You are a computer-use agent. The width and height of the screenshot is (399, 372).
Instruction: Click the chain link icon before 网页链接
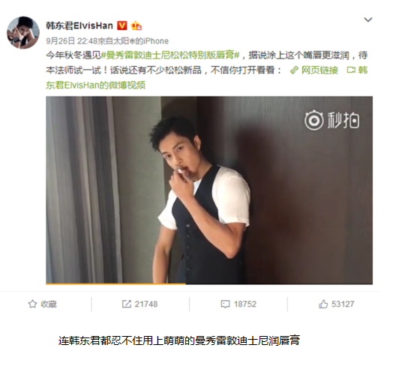tap(295, 70)
